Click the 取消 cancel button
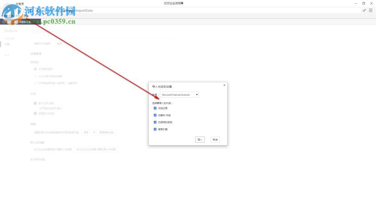Image resolution: width=376 pixels, height=203 pixels. pos(215,140)
